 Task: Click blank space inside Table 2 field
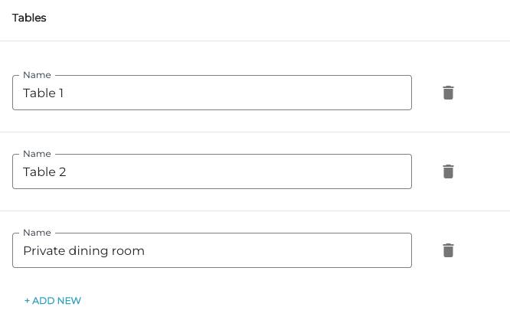[x=268, y=172]
